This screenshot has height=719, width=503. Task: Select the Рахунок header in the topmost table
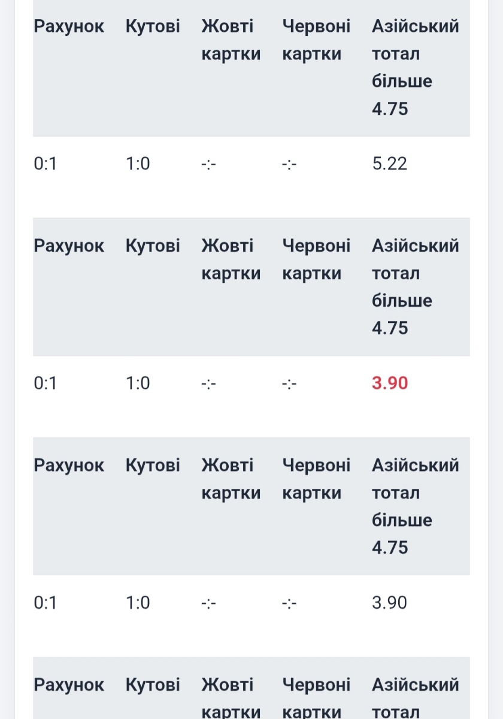coord(69,27)
